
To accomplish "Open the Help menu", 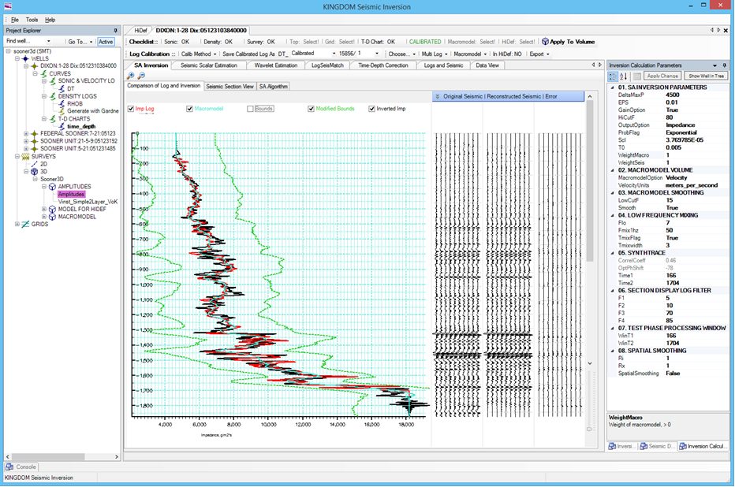I will click(50, 20).
